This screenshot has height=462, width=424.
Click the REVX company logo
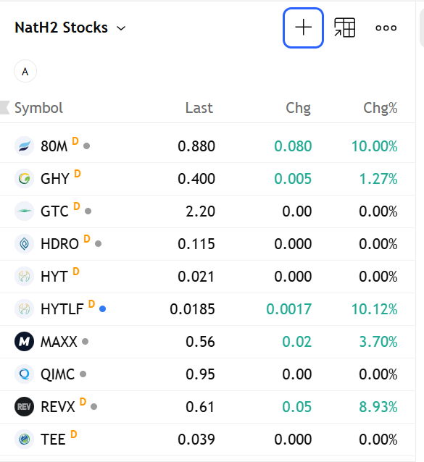coord(24,407)
